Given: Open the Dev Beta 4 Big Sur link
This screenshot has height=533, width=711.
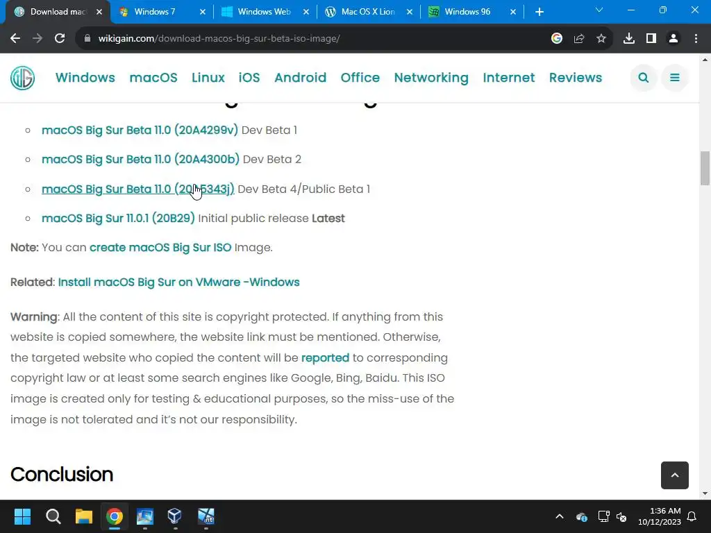Looking at the screenshot, I should click(138, 189).
